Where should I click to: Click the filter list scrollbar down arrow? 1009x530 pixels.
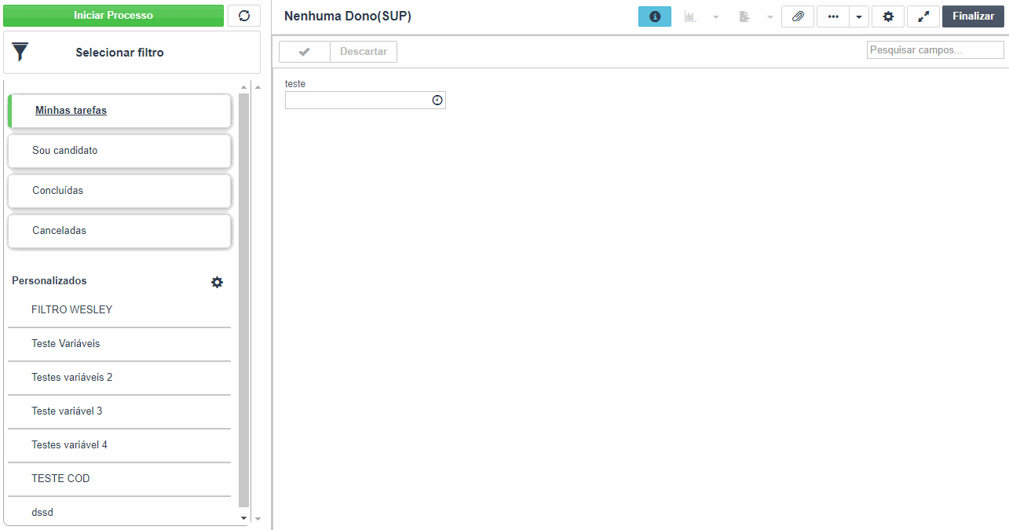[243, 518]
